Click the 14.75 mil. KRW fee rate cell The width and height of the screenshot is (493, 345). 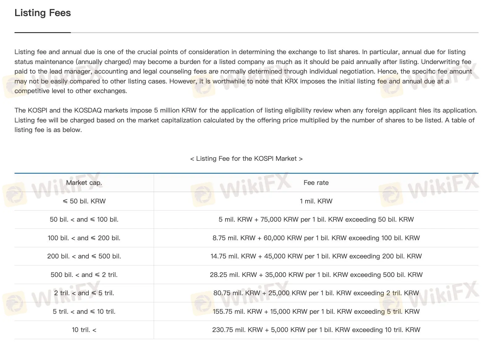[x=316, y=256]
